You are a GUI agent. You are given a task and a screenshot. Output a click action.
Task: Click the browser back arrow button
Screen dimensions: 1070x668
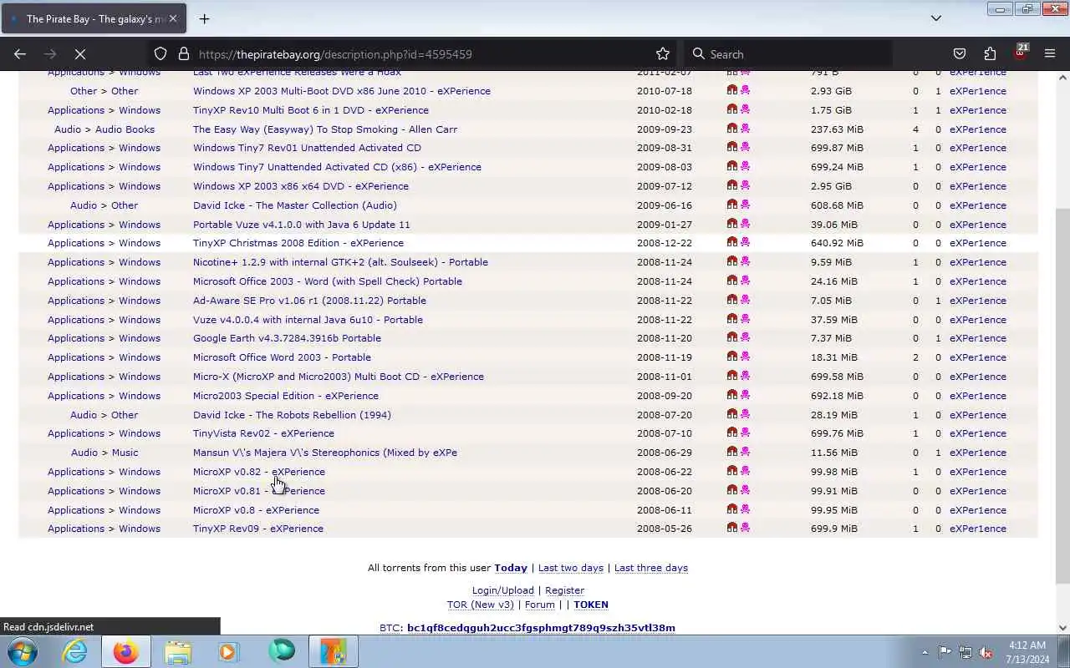coord(20,53)
